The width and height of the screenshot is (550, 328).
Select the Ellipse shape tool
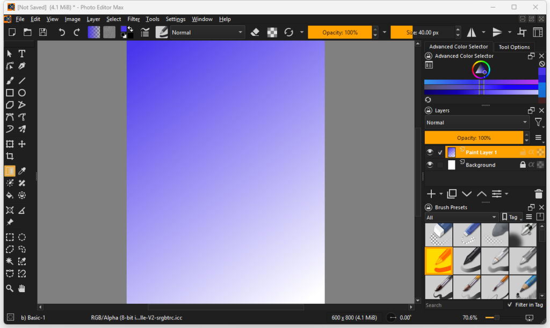click(21, 93)
